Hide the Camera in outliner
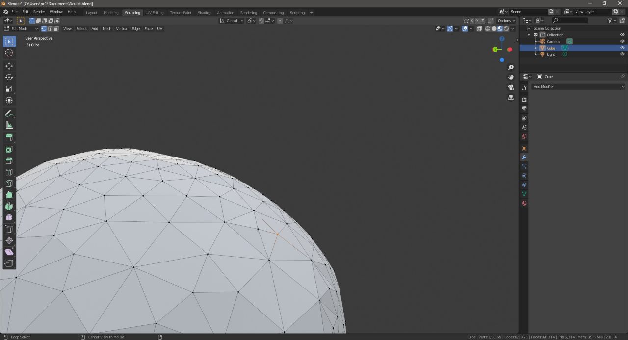The height and width of the screenshot is (340, 628). click(622, 41)
